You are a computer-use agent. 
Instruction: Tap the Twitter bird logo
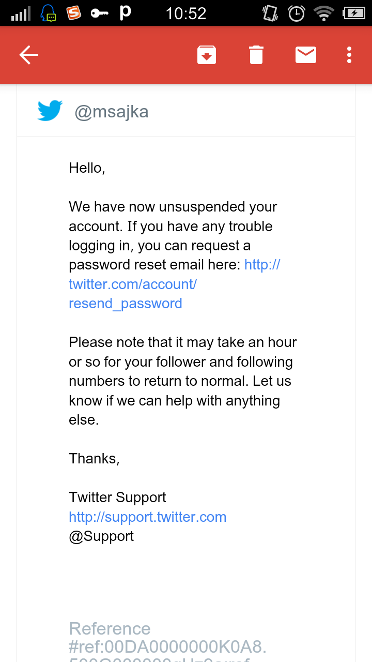pos(50,111)
